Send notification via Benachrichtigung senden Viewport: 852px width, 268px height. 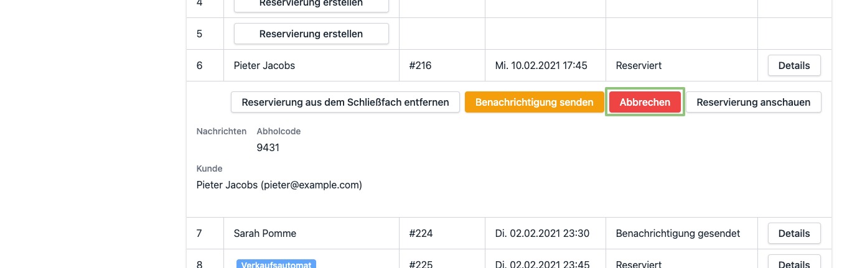(534, 102)
